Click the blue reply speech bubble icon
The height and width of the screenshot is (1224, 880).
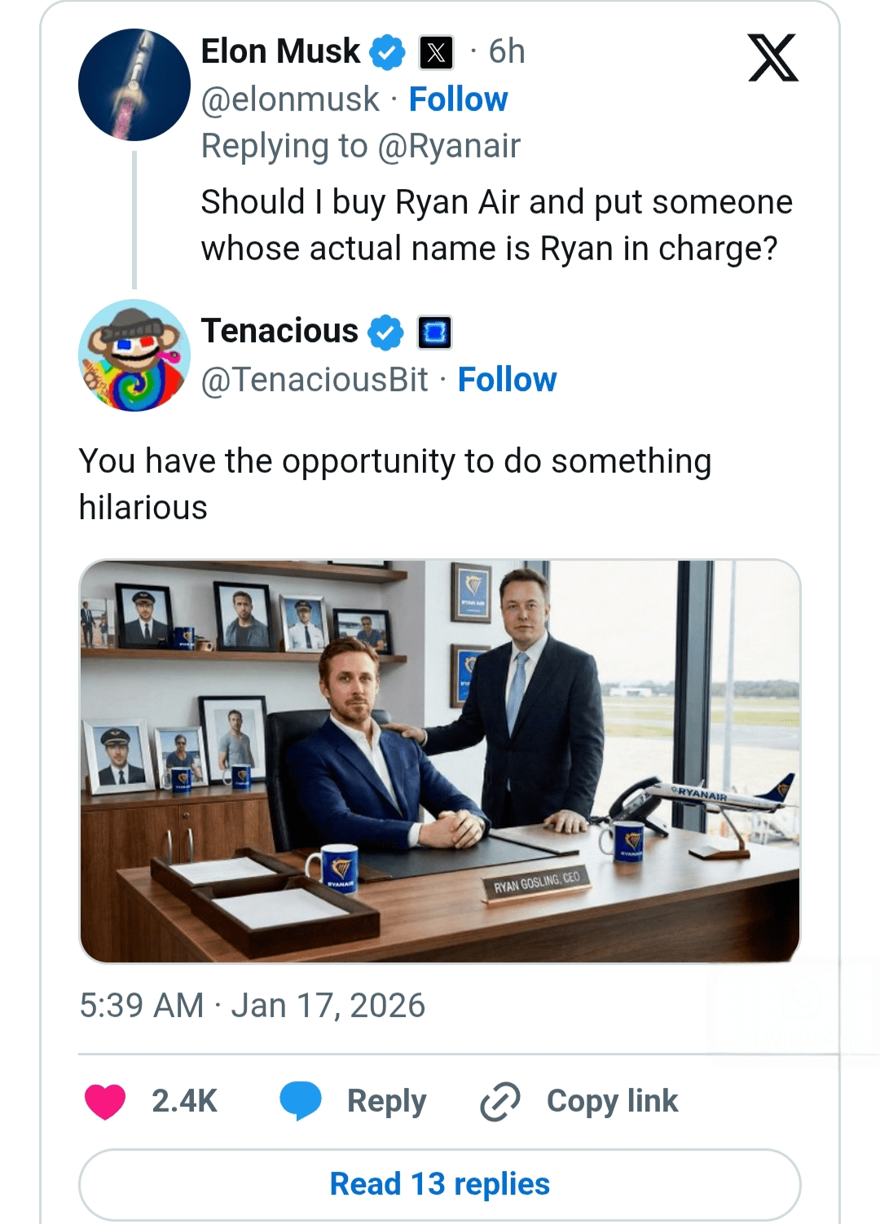(x=301, y=1101)
